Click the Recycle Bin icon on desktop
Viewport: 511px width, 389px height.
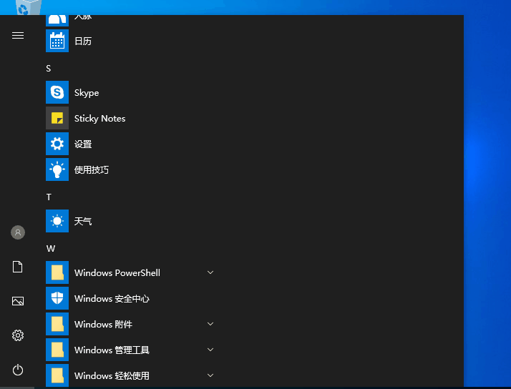click(x=29, y=7)
